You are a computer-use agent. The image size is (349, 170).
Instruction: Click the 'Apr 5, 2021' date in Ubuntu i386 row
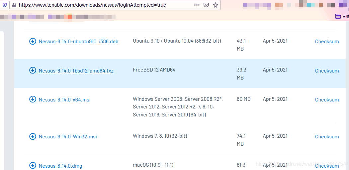(275, 41)
